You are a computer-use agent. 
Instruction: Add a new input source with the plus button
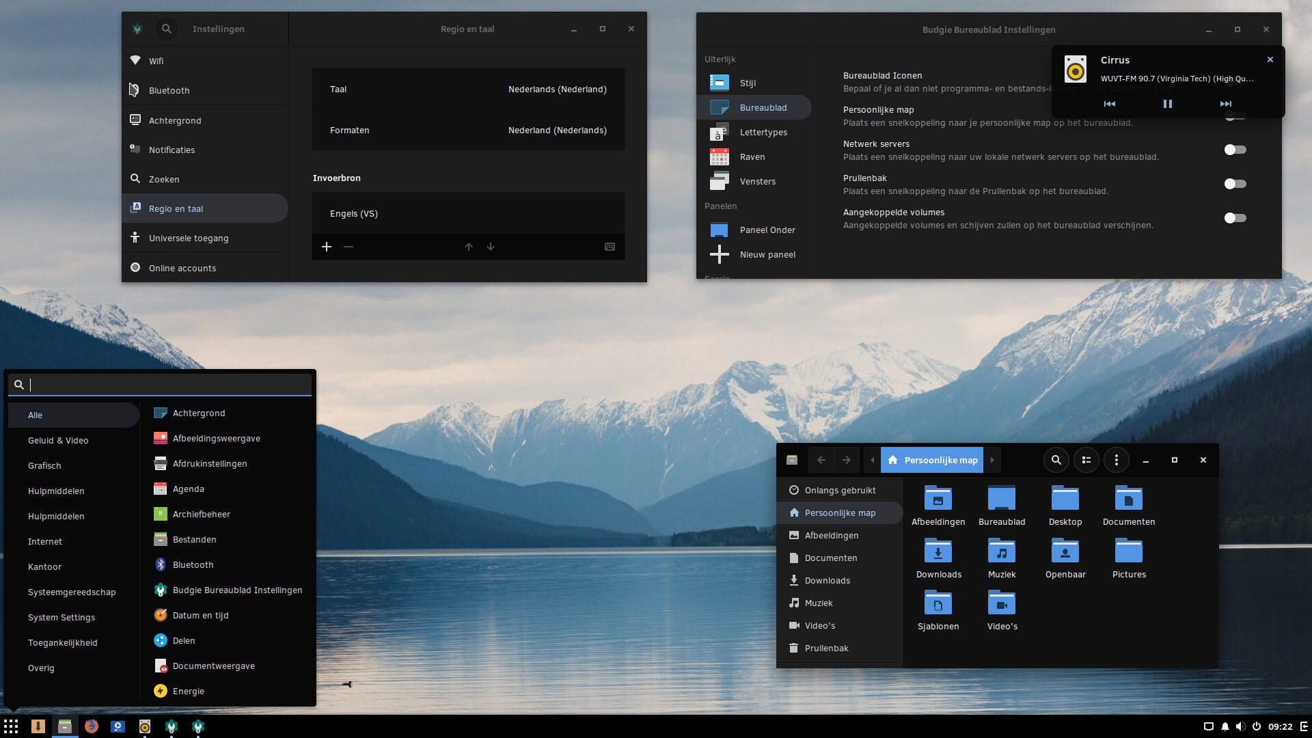[327, 247]
